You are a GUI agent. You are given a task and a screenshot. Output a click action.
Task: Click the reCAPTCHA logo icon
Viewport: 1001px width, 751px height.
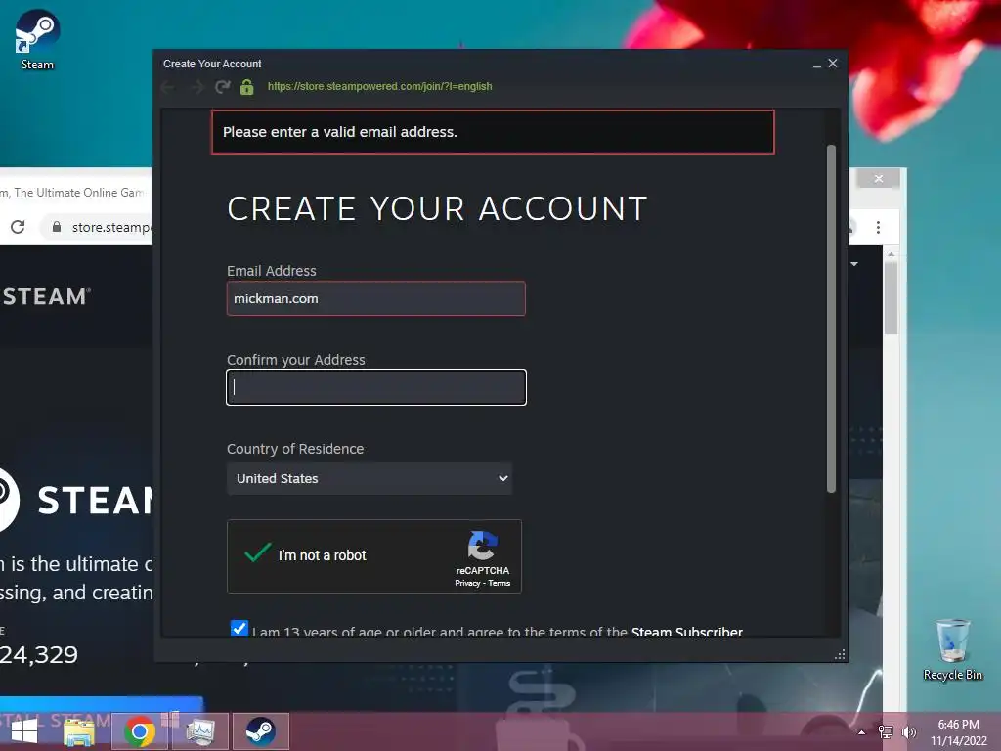point(483,546)
